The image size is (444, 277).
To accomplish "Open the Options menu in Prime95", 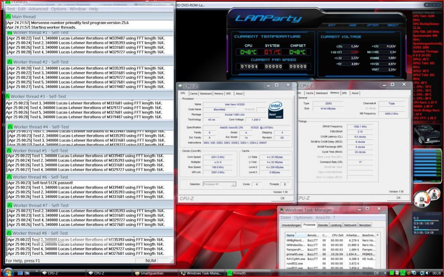I will (x=59, y=9).
